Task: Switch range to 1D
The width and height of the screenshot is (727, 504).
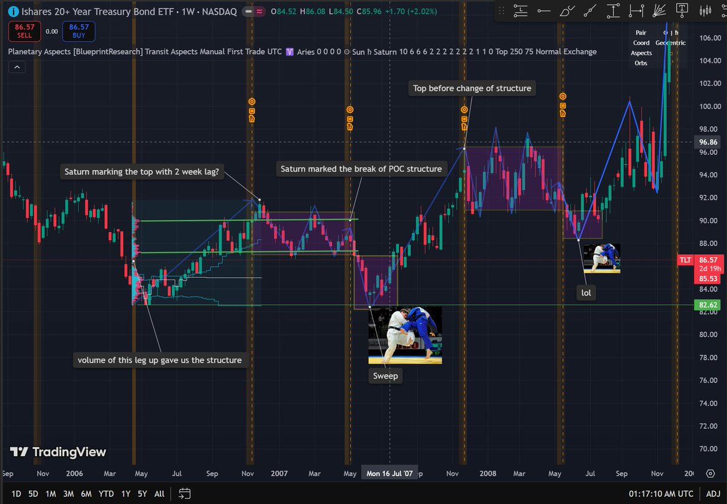Action: coord(16,494)
